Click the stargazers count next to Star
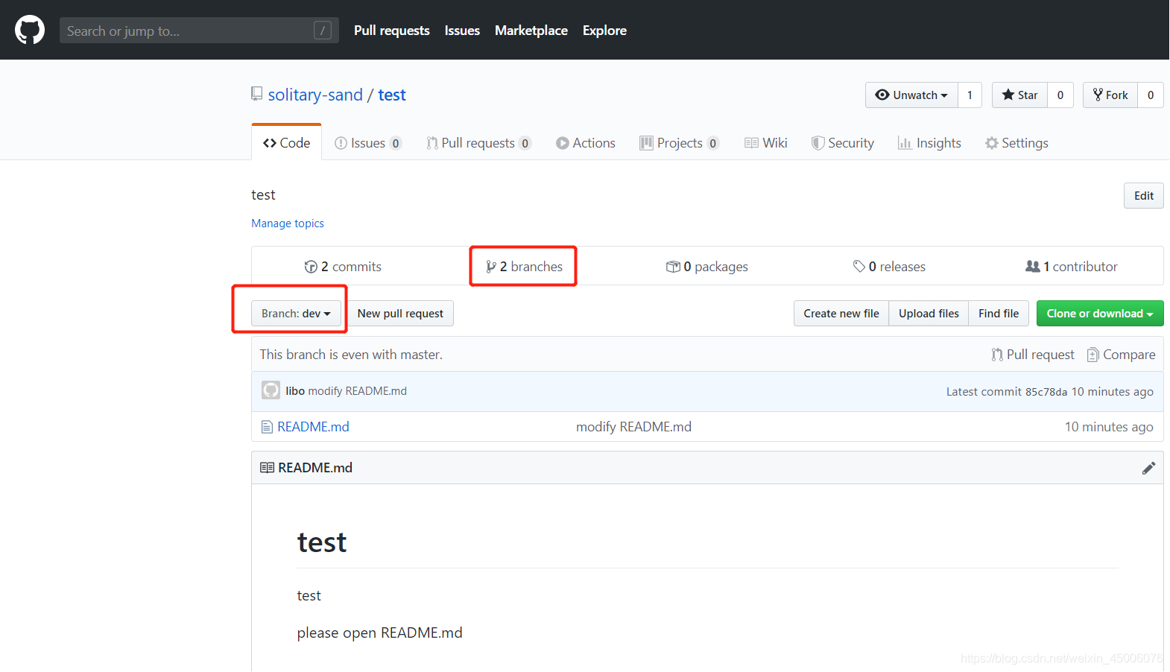Screen dimensions: 1170x672 (1060, 95)
